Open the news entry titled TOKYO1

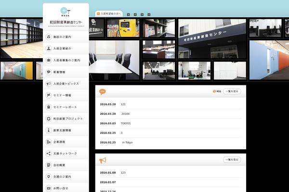126,123
